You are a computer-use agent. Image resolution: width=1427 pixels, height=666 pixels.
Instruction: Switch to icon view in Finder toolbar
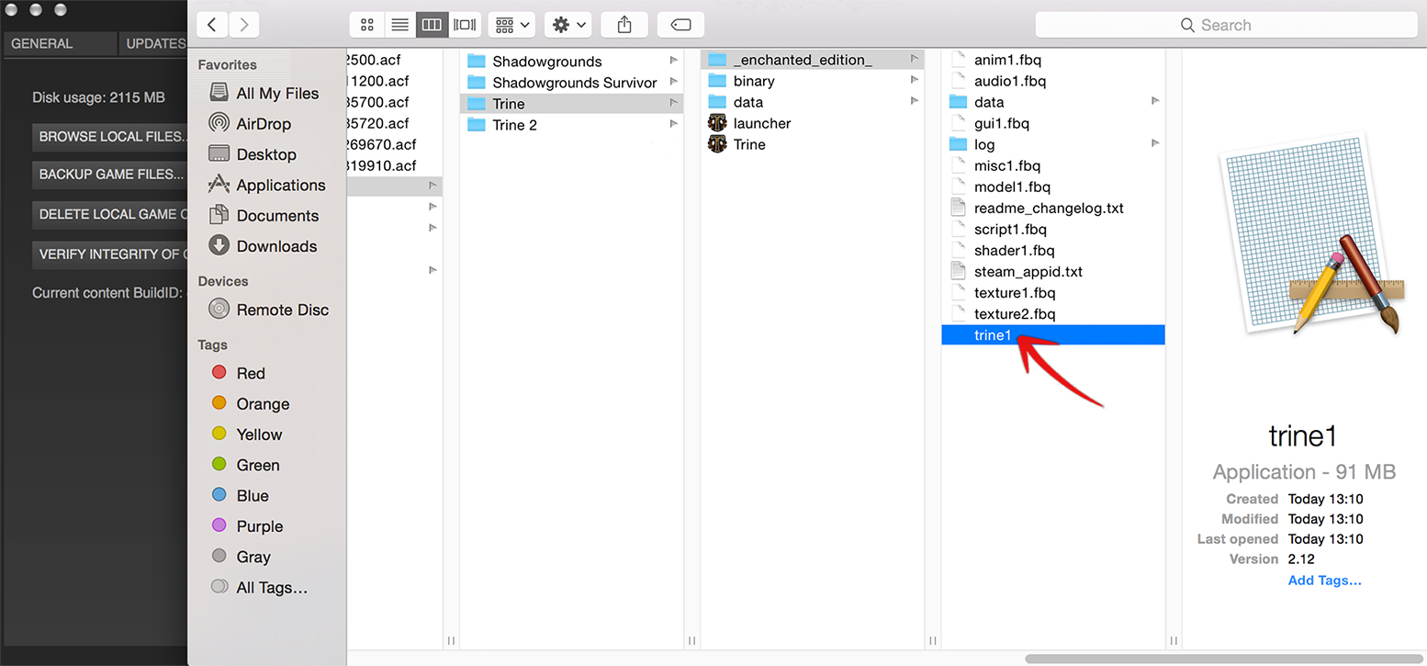click(366, 25)
